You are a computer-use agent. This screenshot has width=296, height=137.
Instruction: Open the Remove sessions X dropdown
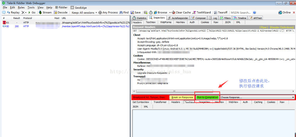point(24,13)
